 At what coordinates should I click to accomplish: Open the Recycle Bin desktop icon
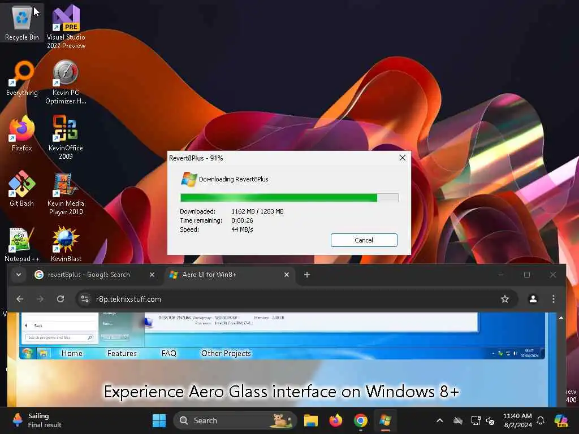(22, 23)
